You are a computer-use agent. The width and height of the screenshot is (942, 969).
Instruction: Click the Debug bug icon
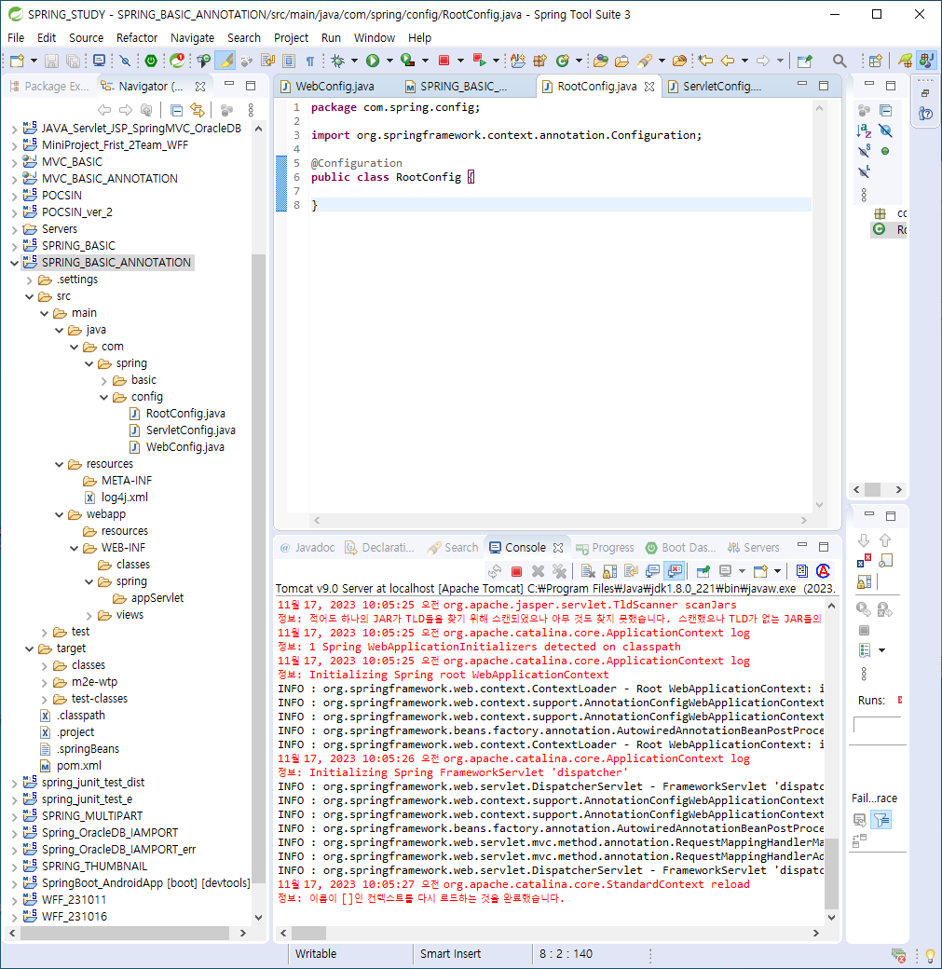(337, 61)
